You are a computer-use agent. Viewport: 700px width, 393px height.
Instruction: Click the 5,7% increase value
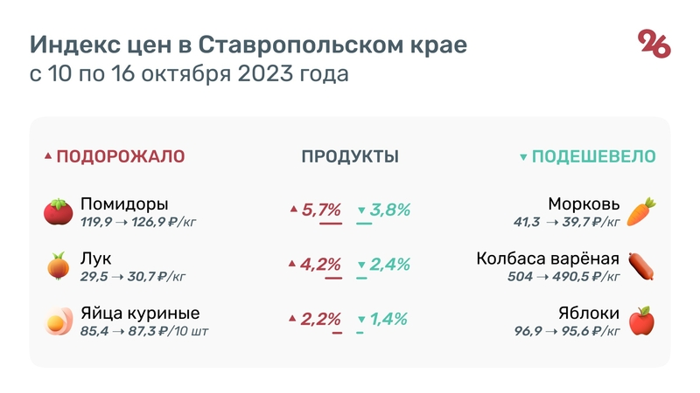pos(320,210)
